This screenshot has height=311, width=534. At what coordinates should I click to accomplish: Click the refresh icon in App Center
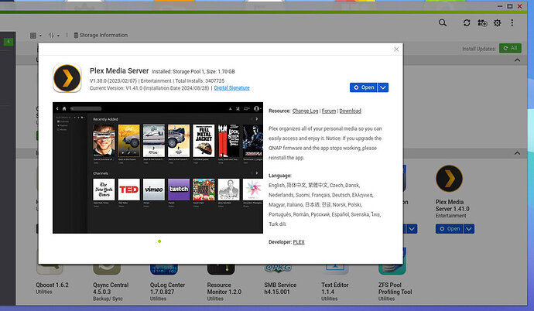click(x=467, y=22)
